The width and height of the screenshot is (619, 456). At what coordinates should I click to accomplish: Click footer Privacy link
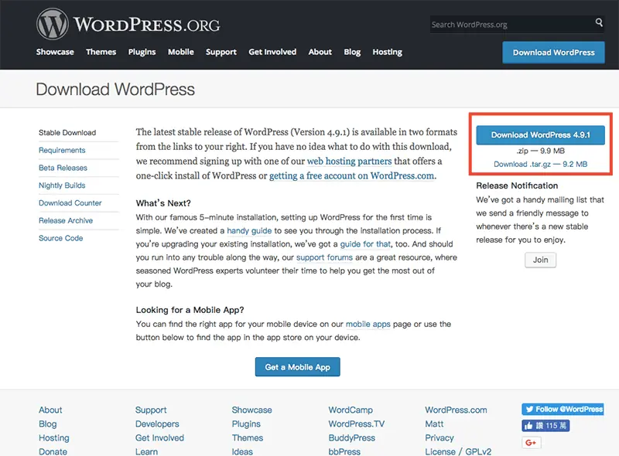(439, 438)
